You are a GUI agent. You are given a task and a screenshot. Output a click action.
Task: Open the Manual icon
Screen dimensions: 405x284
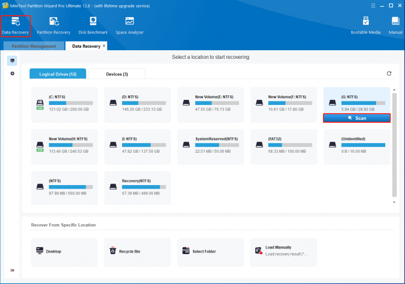click(x=395, y=26)
